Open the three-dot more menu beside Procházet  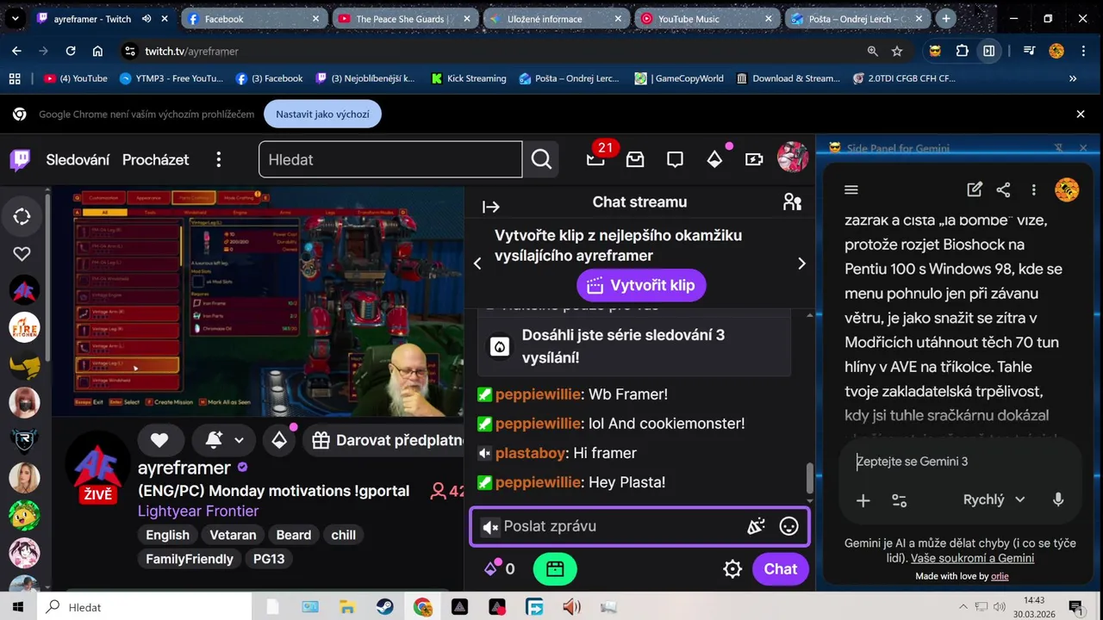219,159
